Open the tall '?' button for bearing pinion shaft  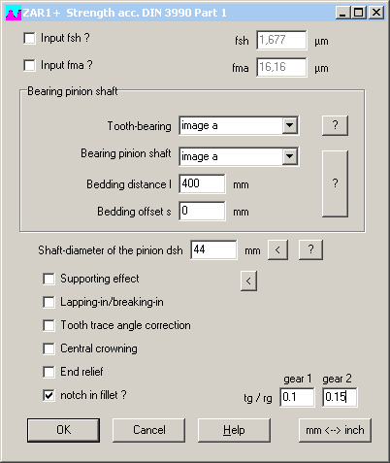point(335,183)
